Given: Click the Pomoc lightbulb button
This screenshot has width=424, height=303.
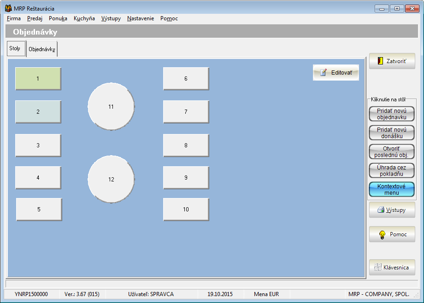Looking at the screenshot, I should pyautogui.click(x=392, y=234).
